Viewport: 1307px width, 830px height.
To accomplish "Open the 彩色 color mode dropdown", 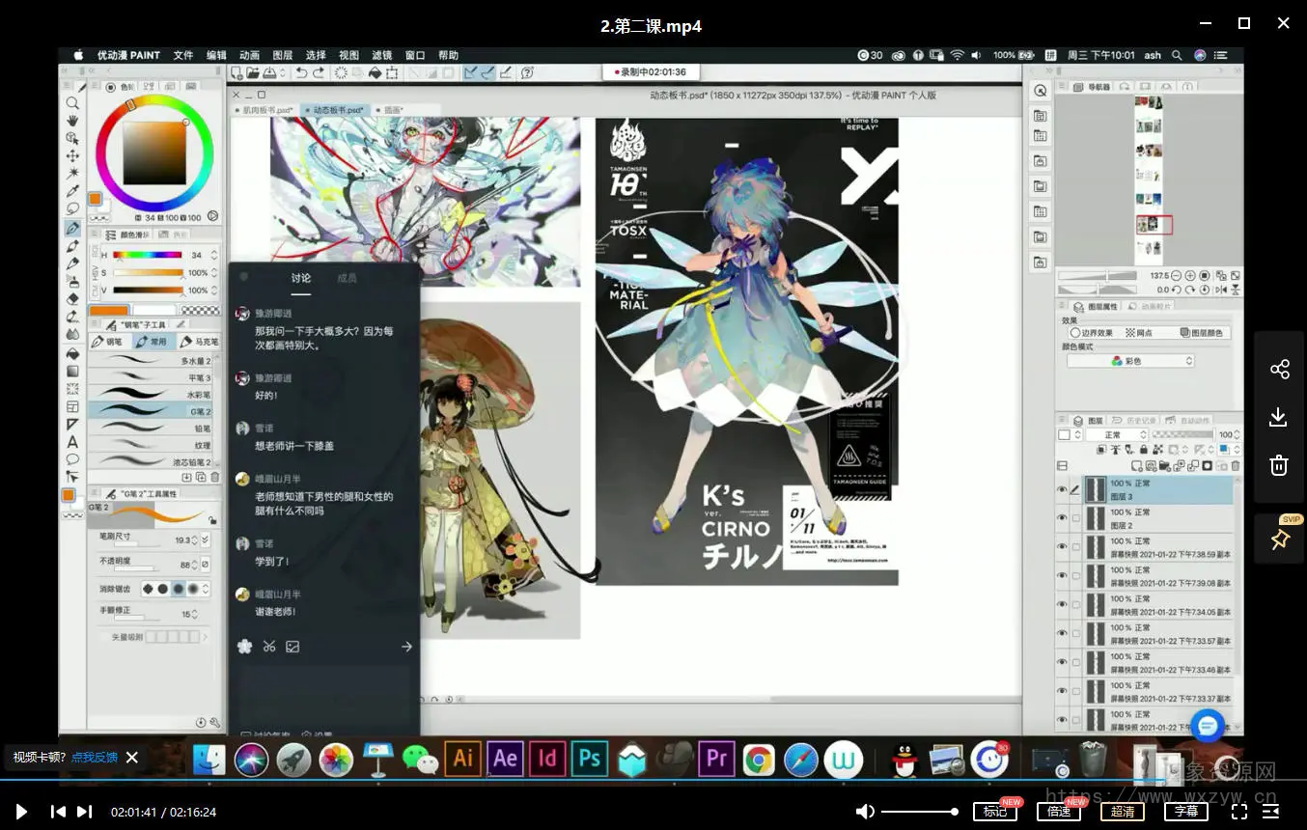I will tap(1130, 361).
